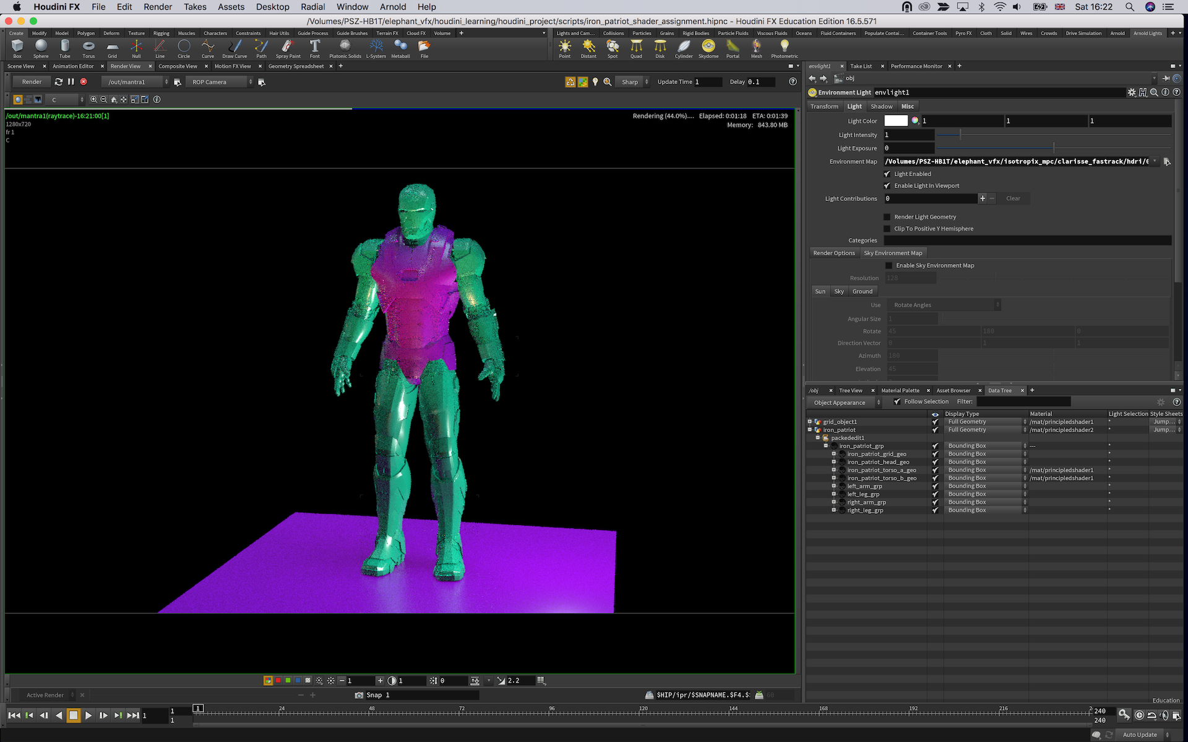Collapse the packededit1 tree node
Viewport: 1188px width, 742px height.
click(818, 438)
